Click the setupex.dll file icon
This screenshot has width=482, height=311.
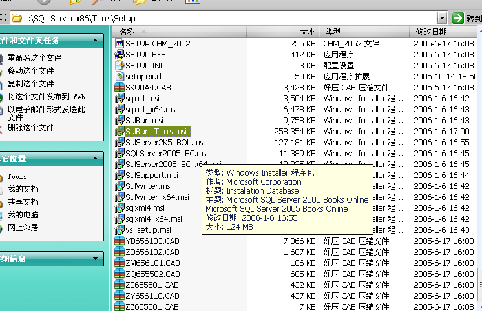click(120, 77)
